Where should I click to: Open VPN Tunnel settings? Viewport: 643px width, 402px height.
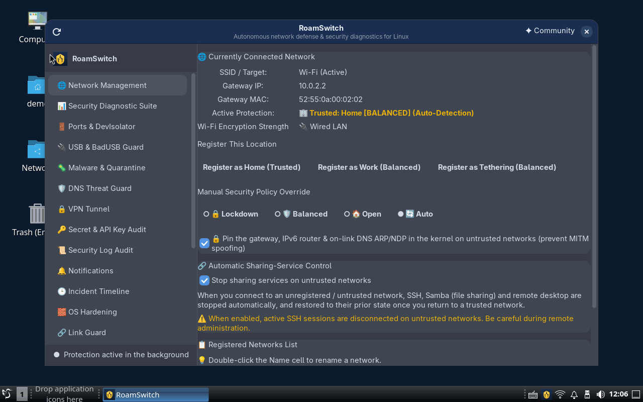pos(118,209)
